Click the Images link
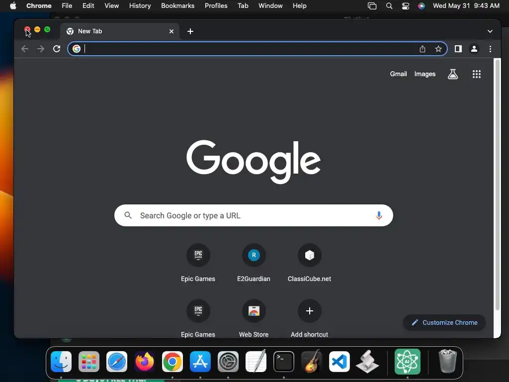 pyautogui.click(x=425, y=74)
